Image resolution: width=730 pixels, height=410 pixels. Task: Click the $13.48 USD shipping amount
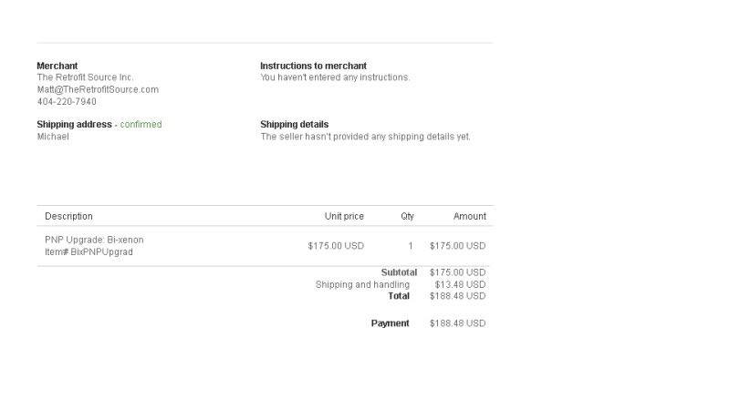pos(460,284)
